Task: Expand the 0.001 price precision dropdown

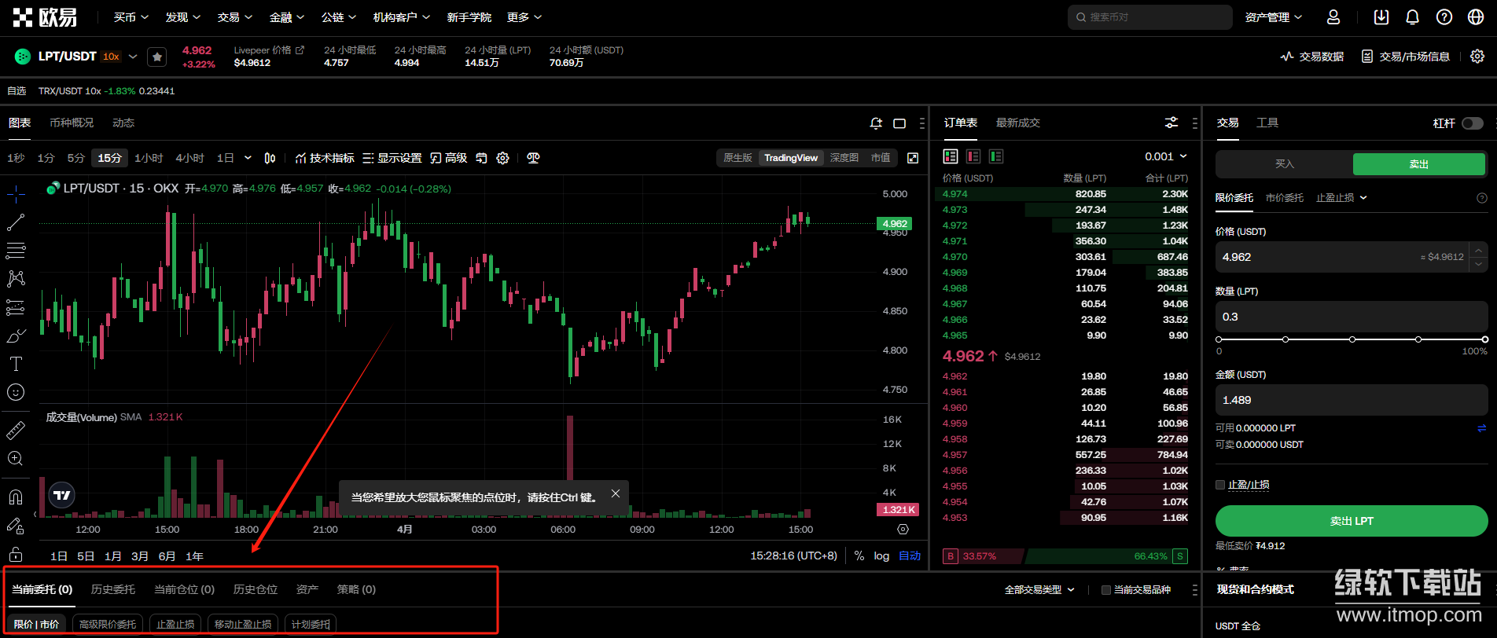Action: (x=1166, y=156)
